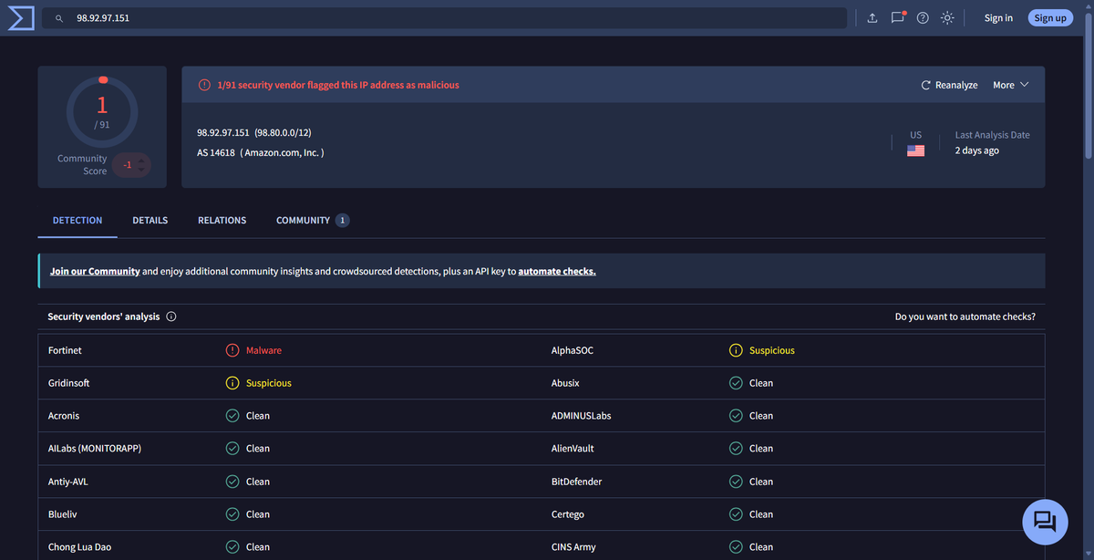The image size is (1094, 560).
Task: Click the Sign up button
Action: click(1050, 18)
